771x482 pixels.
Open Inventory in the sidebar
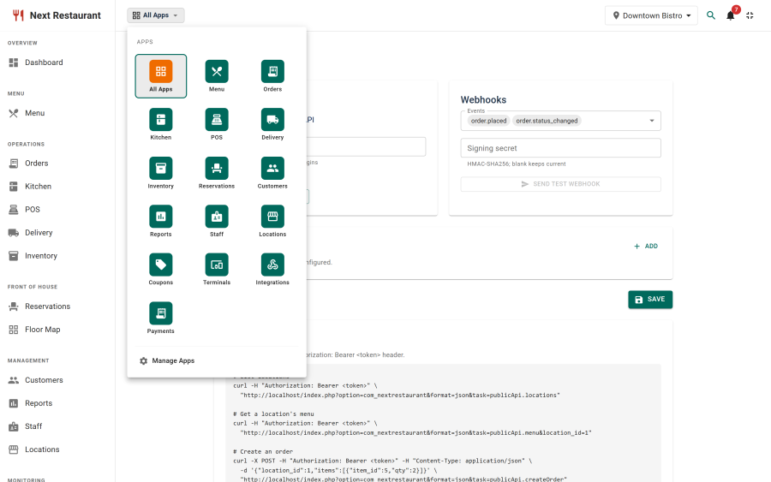[x=57, y=255]
